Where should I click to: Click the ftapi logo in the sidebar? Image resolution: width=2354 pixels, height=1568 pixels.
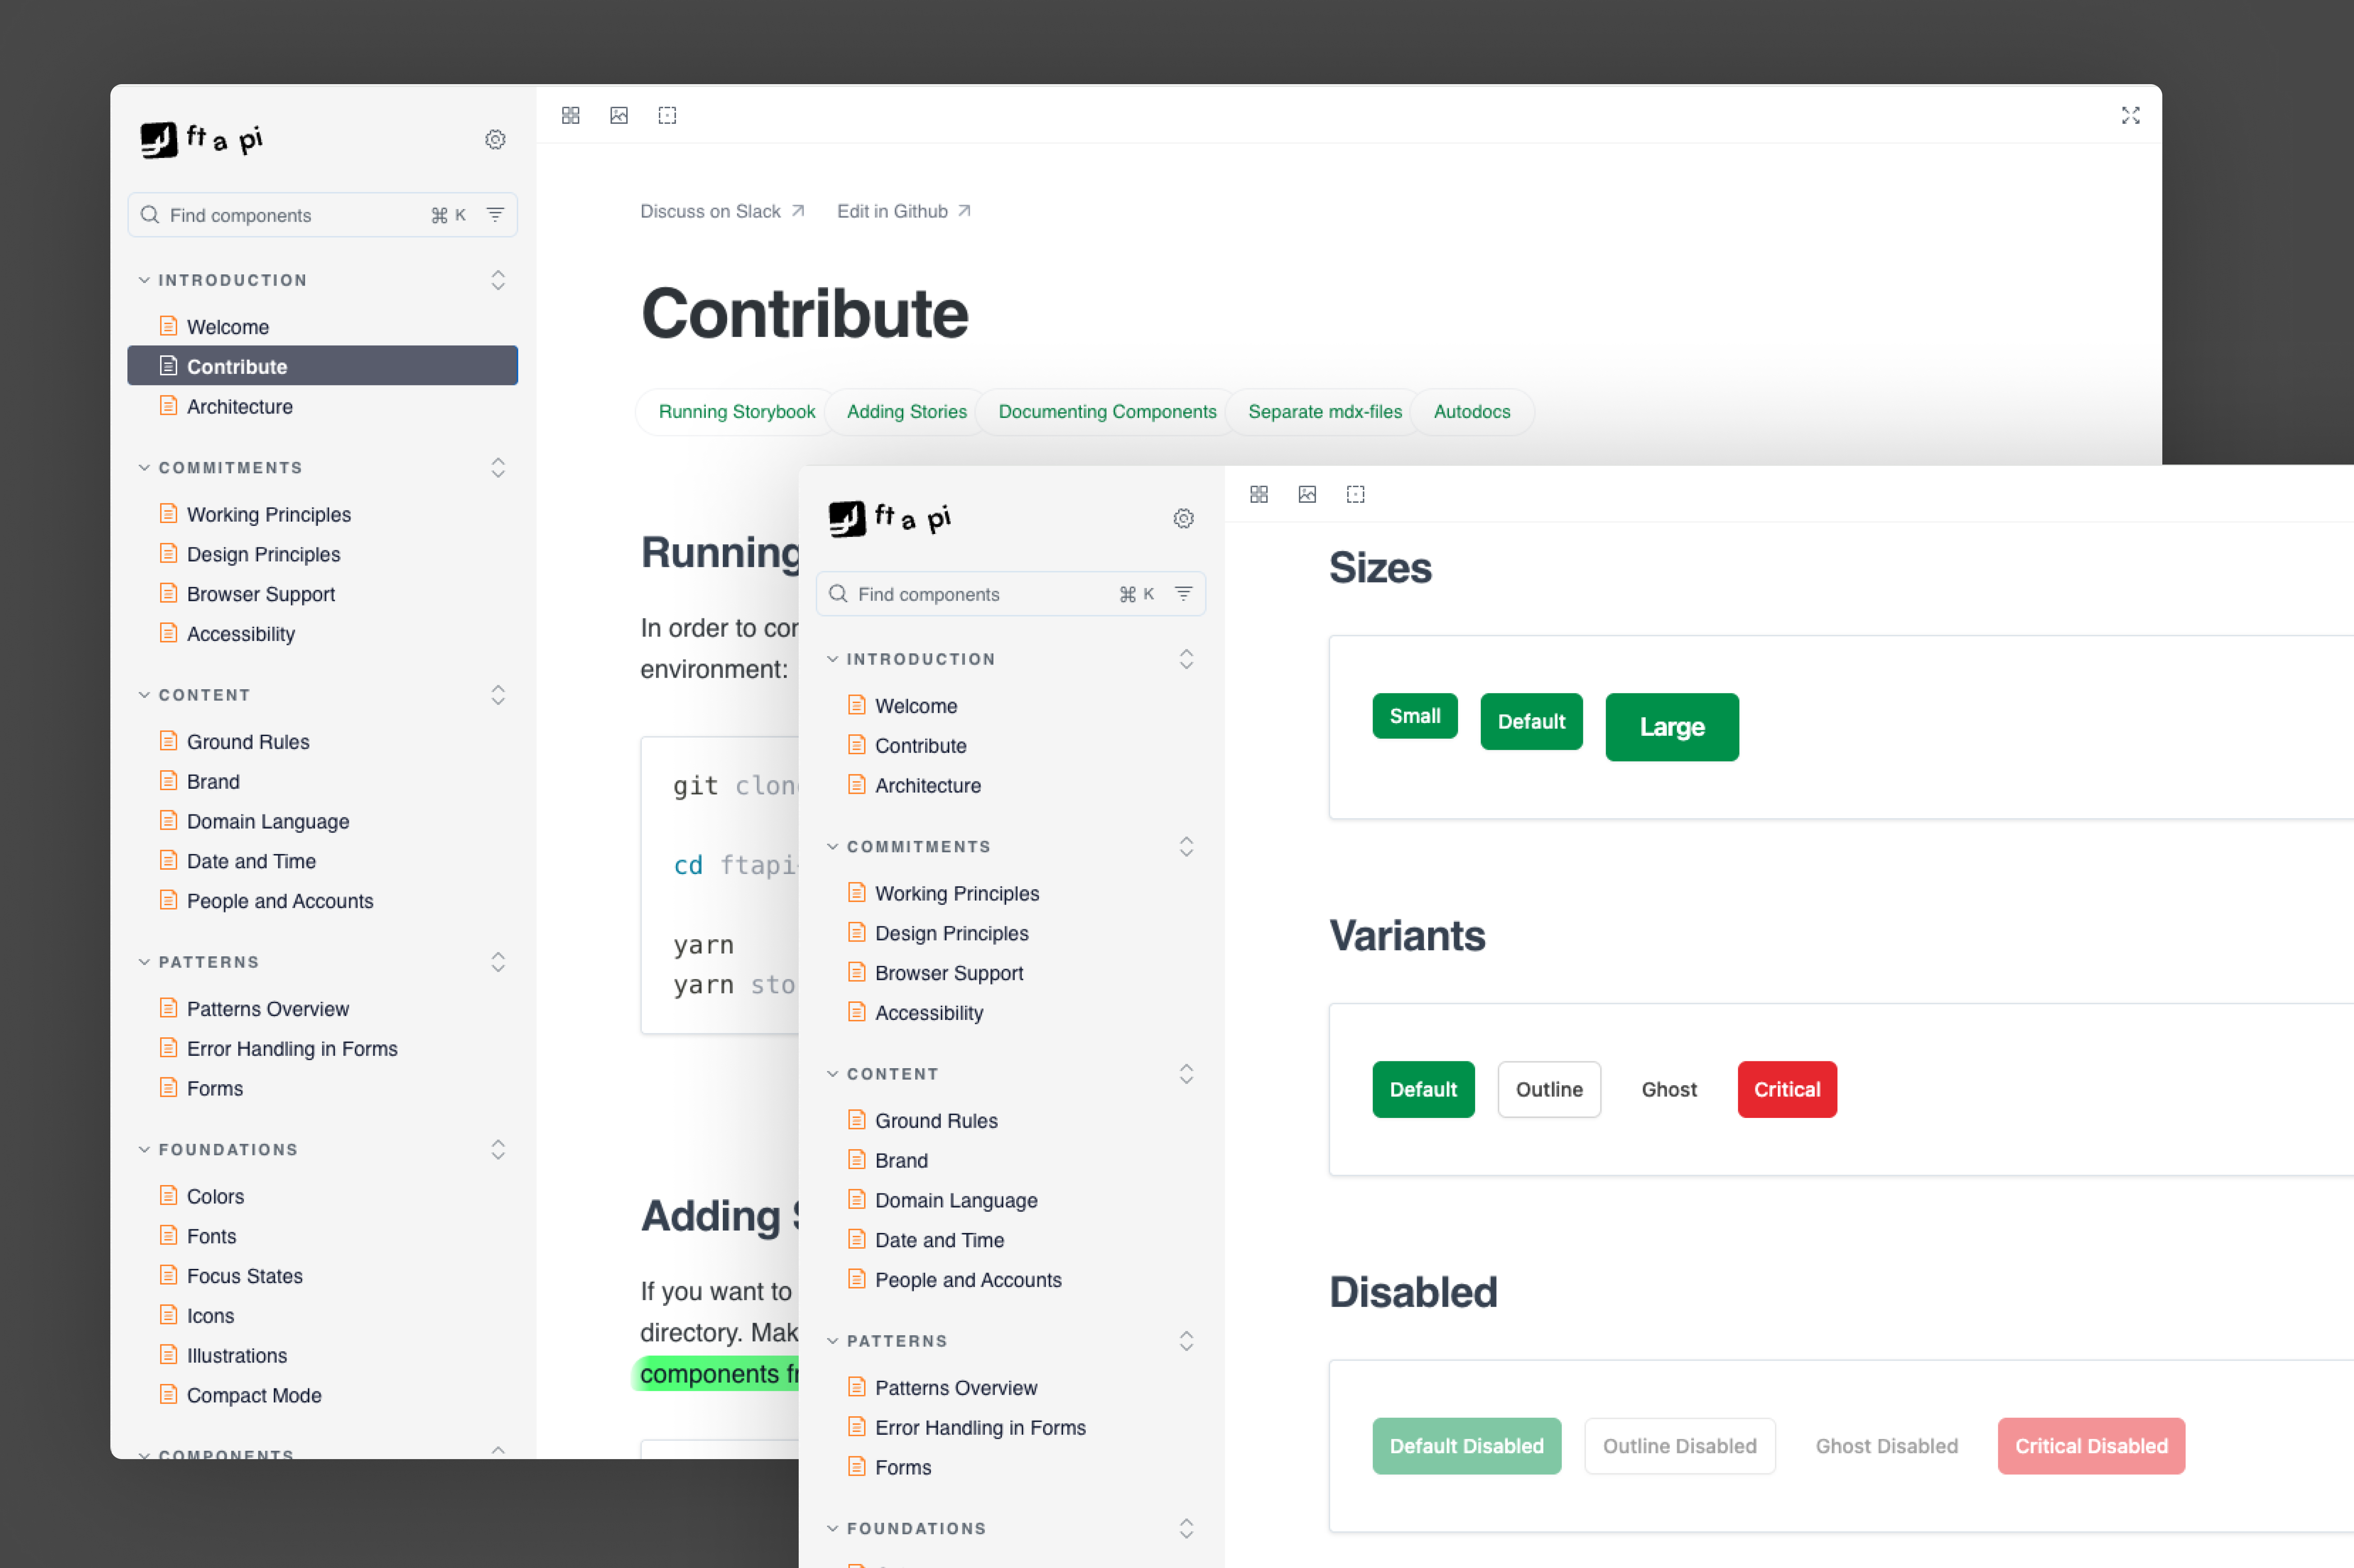[200, 139]
